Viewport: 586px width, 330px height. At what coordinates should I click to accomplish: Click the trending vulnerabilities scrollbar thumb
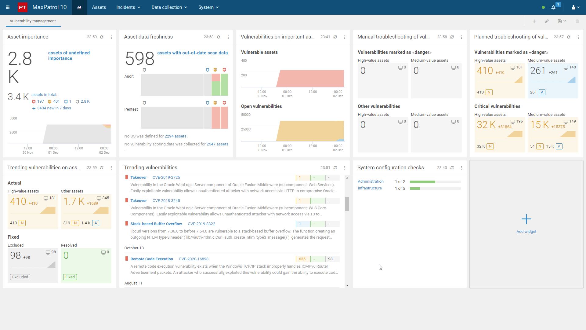click(x=347, y=204)
